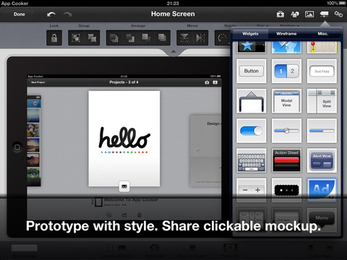Screen dimensions: 347x260
Task: Switch to the Widgets tab
Action: 250,34
